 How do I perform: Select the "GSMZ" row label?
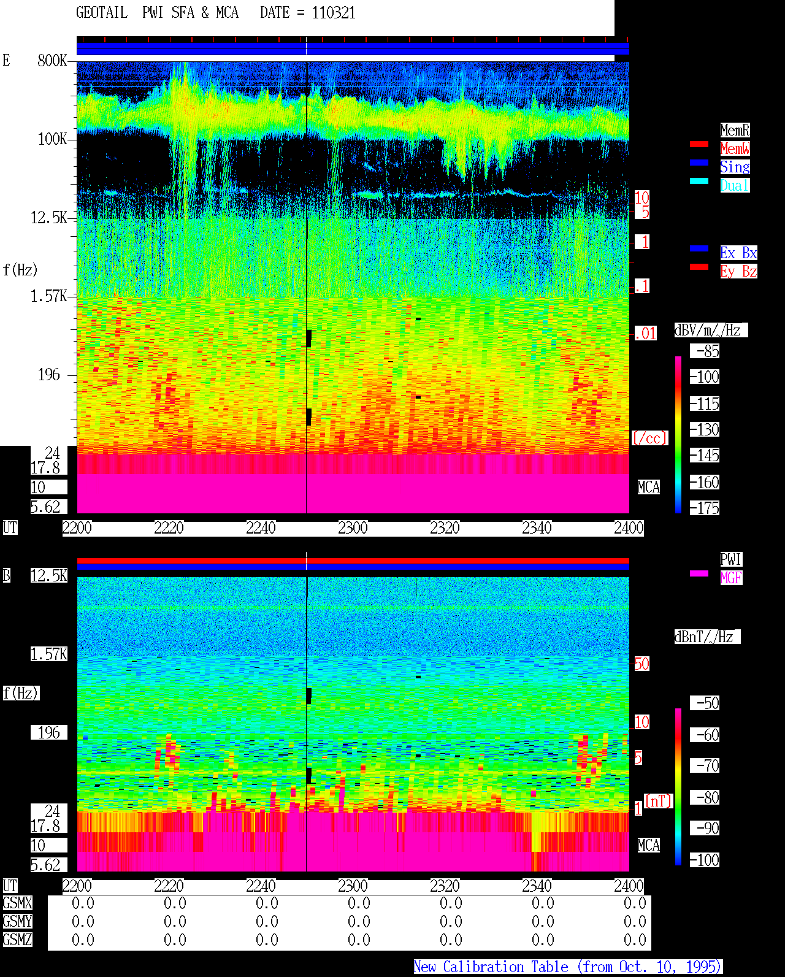17,940
